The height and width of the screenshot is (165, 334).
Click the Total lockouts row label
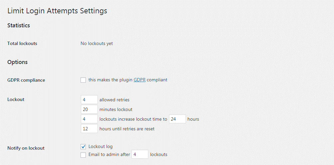tap(22, 44)
